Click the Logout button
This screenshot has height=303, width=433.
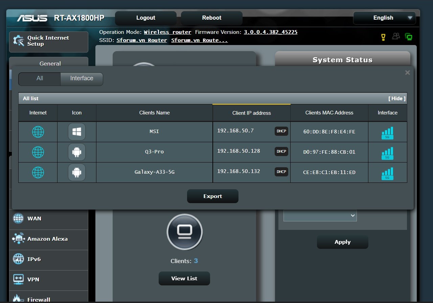[x=146, y=18]
